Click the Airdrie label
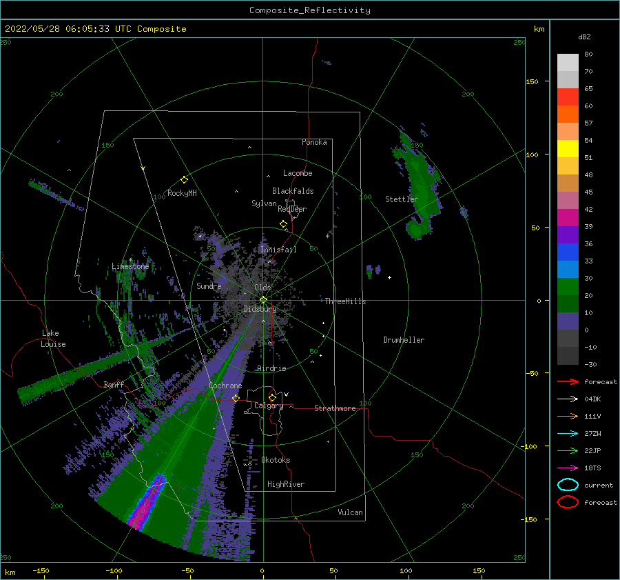Screen dimensions: 620x580 click(x=271, y=368)
